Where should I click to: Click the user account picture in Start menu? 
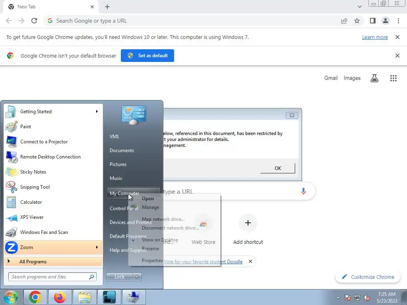point(134,115)
